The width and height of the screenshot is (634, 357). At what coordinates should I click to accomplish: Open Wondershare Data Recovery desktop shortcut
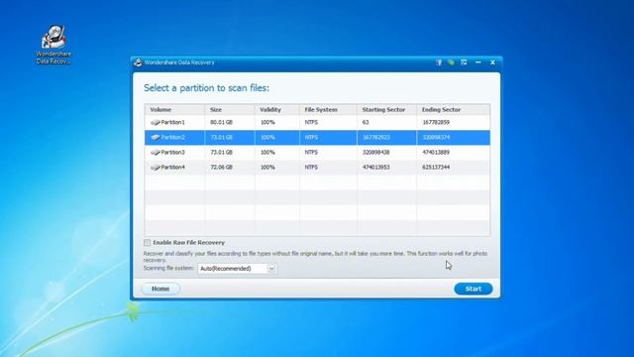(x=53, y=44)
